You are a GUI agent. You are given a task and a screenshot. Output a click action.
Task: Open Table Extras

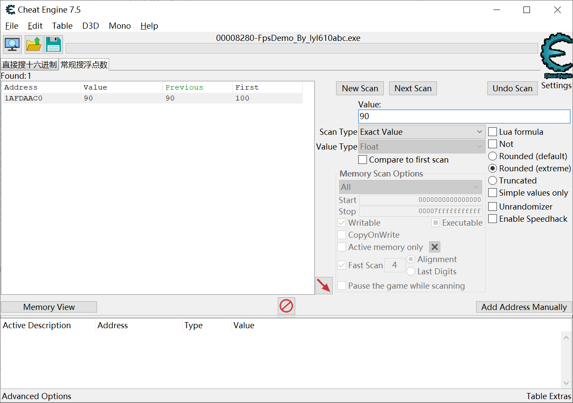tap(549, 396)
